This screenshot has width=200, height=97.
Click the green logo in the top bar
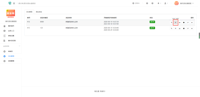(x=10, y=3)
